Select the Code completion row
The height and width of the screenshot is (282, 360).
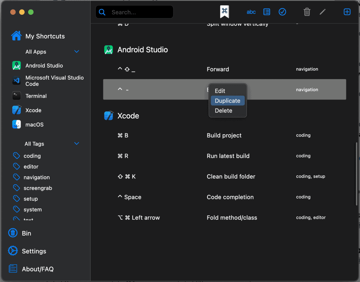[x=225, y=197]
